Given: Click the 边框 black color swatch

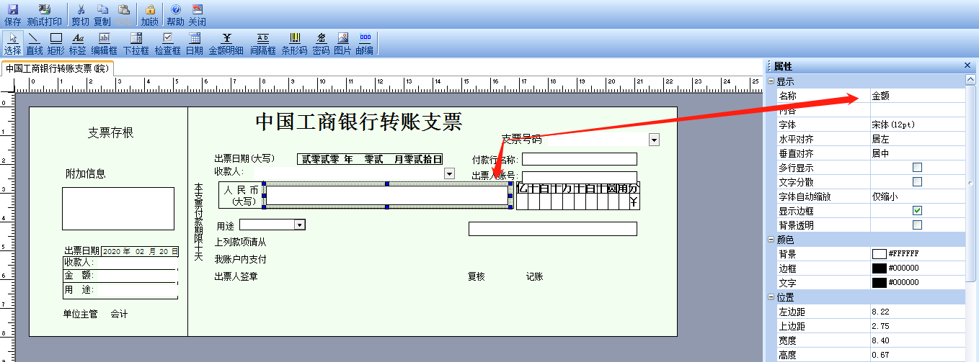Looking at the screenshot, I should (879, 268).
